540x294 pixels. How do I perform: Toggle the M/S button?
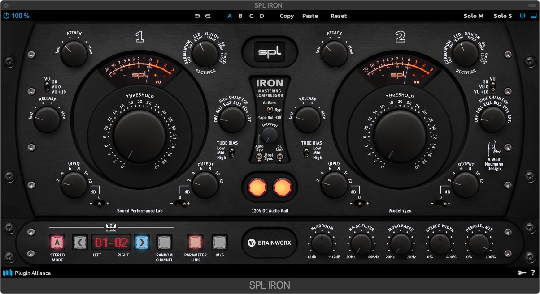(220, 243)
